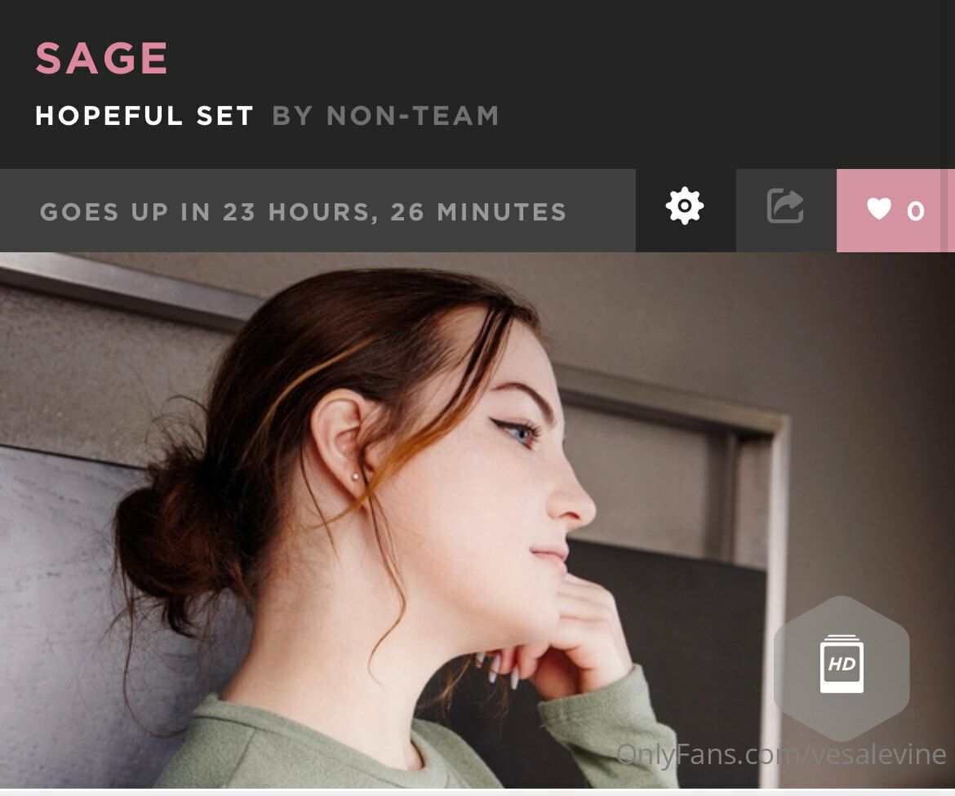Click the goes up in 23 hours bar
The width and height of the screenshot is (955, 796).
[x=318, y=211]
